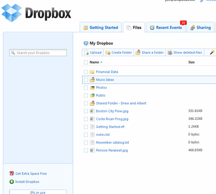
Task: Check the Boston City Flow.jpg checkbox
Action: tap(86, 111)
